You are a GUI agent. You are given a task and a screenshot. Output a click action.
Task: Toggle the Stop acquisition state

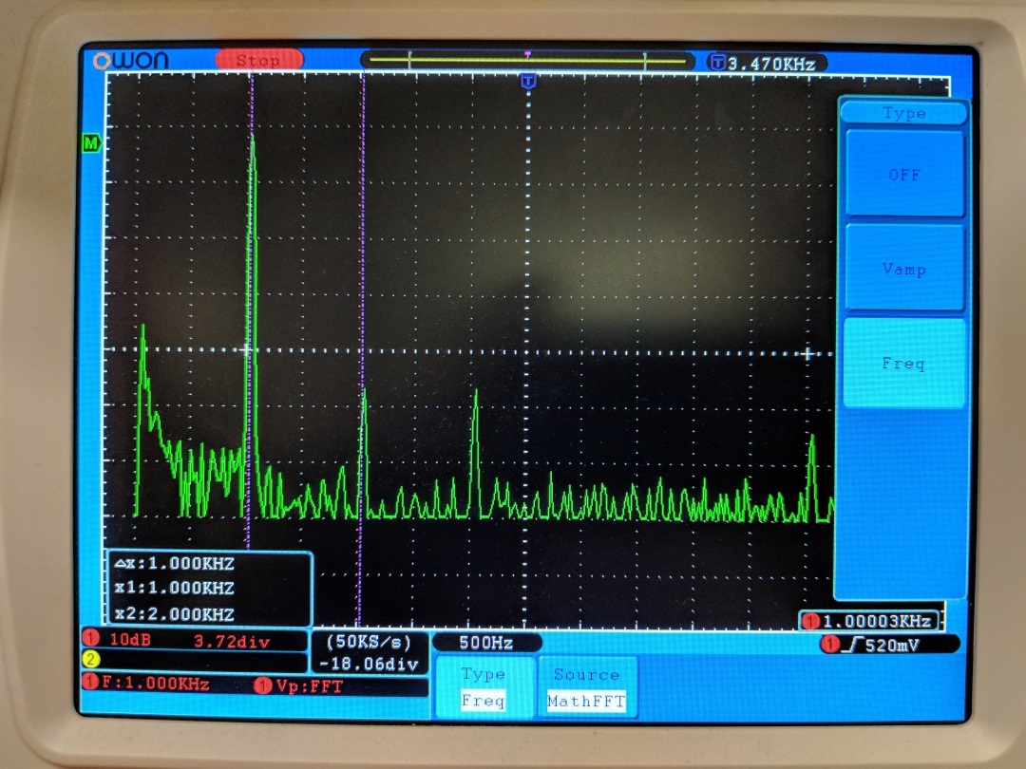(258, 59)
